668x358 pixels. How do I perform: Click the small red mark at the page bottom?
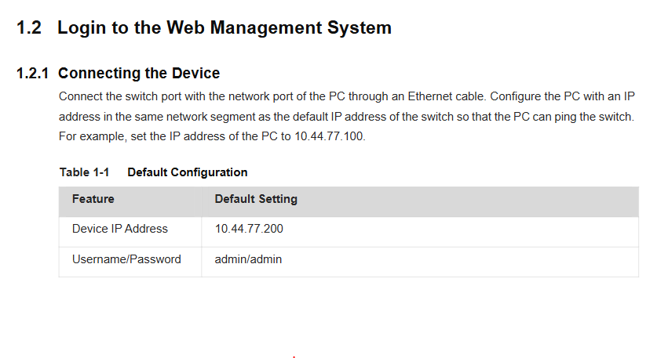294,356
